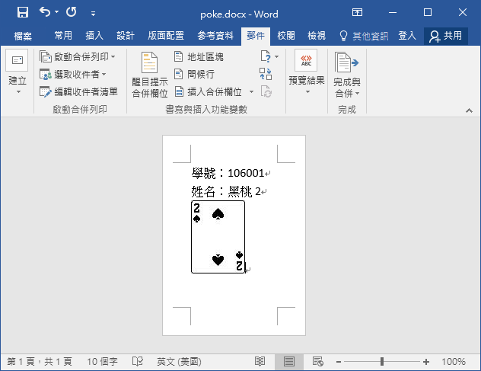This screenshot has height=371, width=481.
Task: Click the Update Labels icon
Action: point(266,92)
